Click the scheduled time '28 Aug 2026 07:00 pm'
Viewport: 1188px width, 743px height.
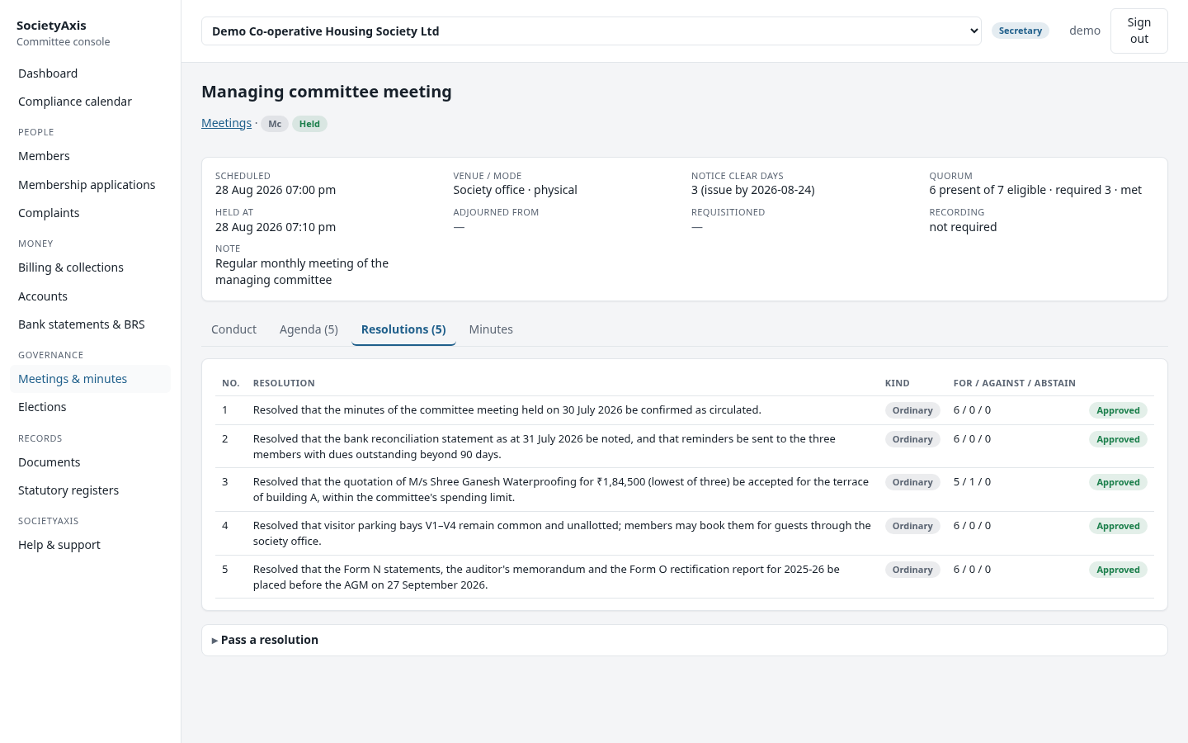point(276,190)
